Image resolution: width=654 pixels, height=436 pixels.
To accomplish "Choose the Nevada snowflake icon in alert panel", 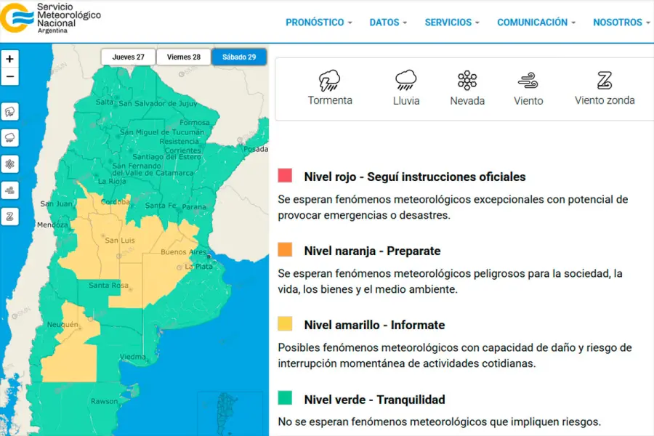I will click(x=467, y=80).
